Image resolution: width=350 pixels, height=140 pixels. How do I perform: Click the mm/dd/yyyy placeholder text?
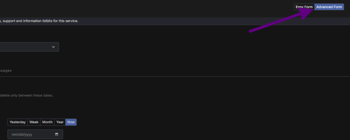click(x=22, y=135)
